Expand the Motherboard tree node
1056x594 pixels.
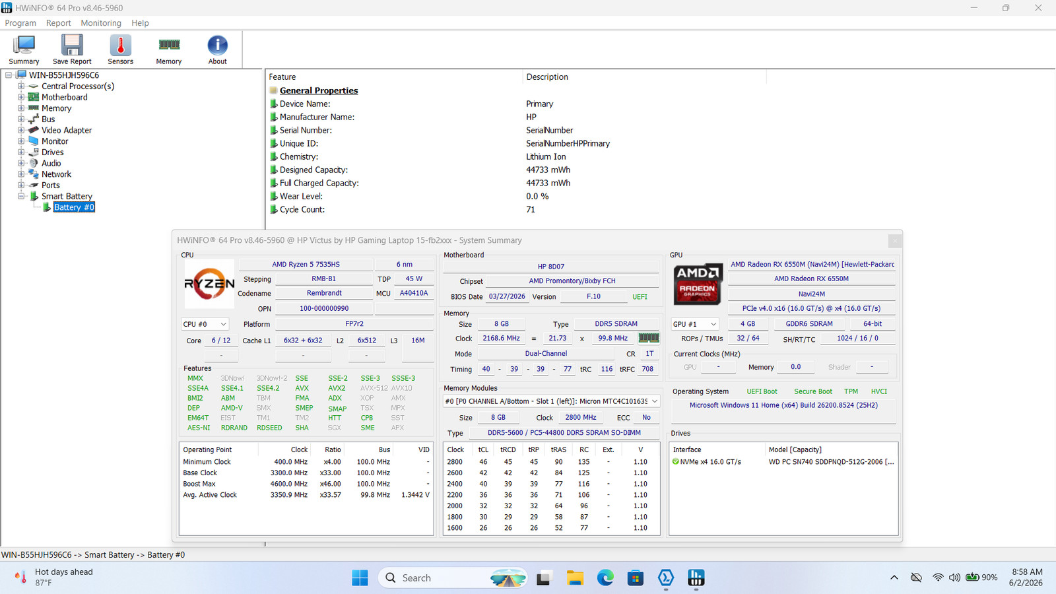21,97
